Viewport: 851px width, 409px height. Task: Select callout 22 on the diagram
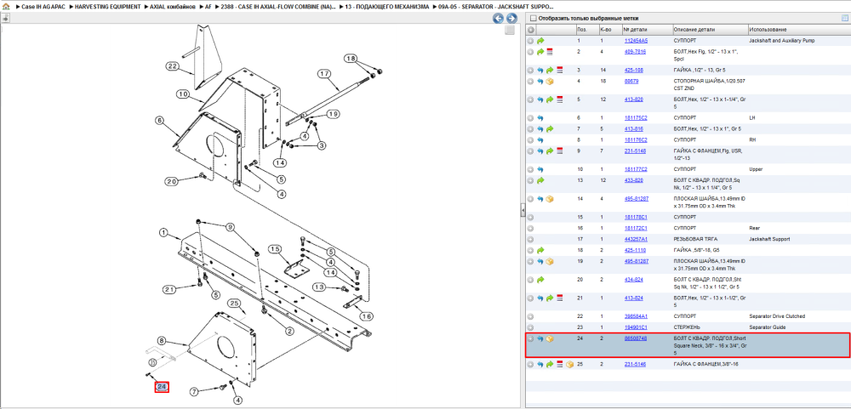click(173, 66)
